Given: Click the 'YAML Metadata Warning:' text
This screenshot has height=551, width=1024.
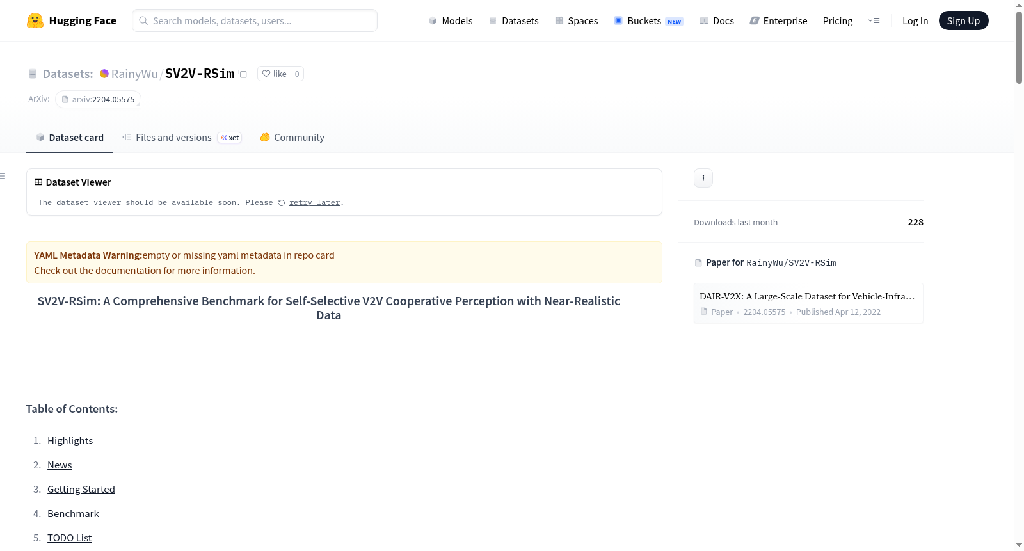Looking at the screenshot, I should point(88,255).
